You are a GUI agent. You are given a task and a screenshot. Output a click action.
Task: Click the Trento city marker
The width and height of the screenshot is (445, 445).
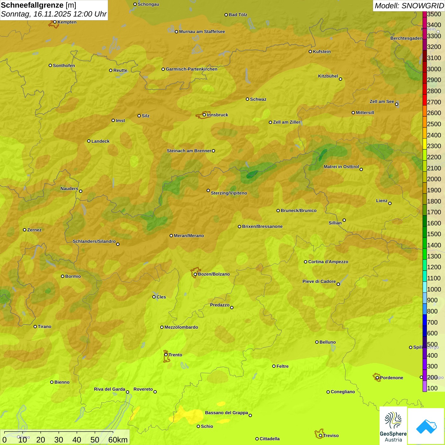166,355
